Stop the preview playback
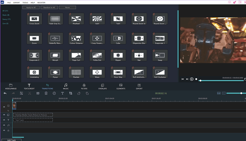 tap(196, 79)
